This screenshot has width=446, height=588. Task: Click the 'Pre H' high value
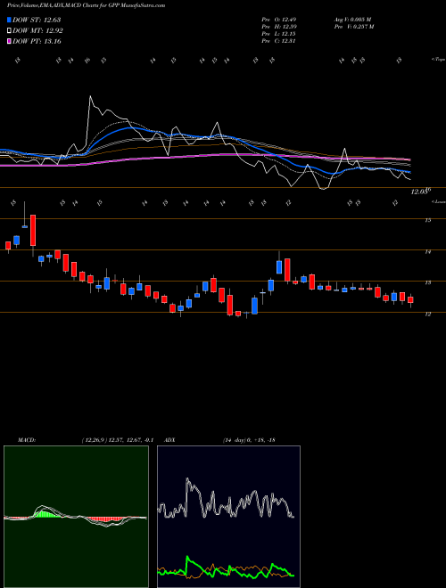(x=279, y=27)
